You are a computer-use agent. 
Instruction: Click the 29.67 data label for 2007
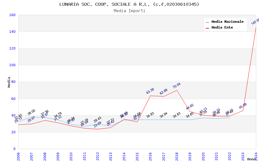click(31, 119)
